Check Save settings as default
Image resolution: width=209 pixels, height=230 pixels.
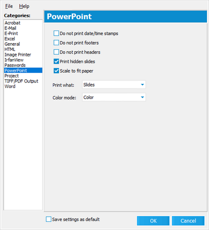click(x=48, y=219)
